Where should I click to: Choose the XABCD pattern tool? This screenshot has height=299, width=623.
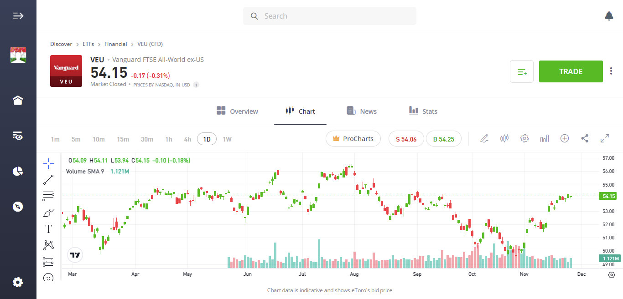[48, 245]
